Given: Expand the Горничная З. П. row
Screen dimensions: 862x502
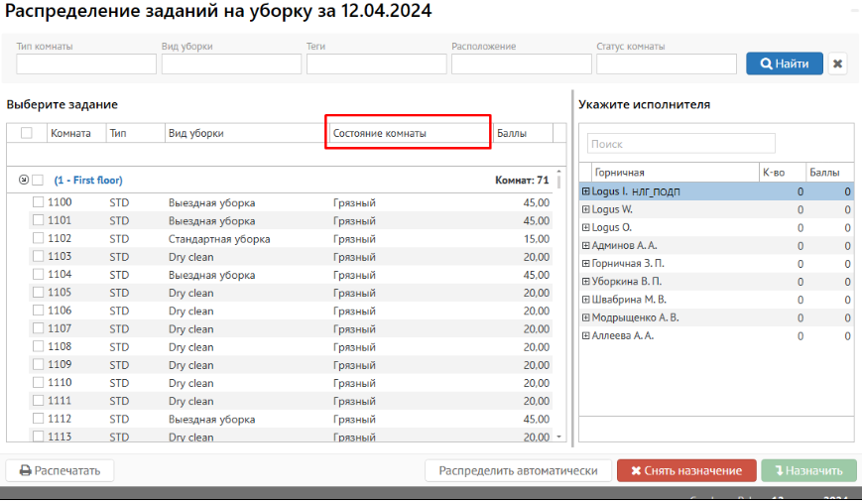Looking at the screenshot, I should pyautogui.click(x=586, y=264).
